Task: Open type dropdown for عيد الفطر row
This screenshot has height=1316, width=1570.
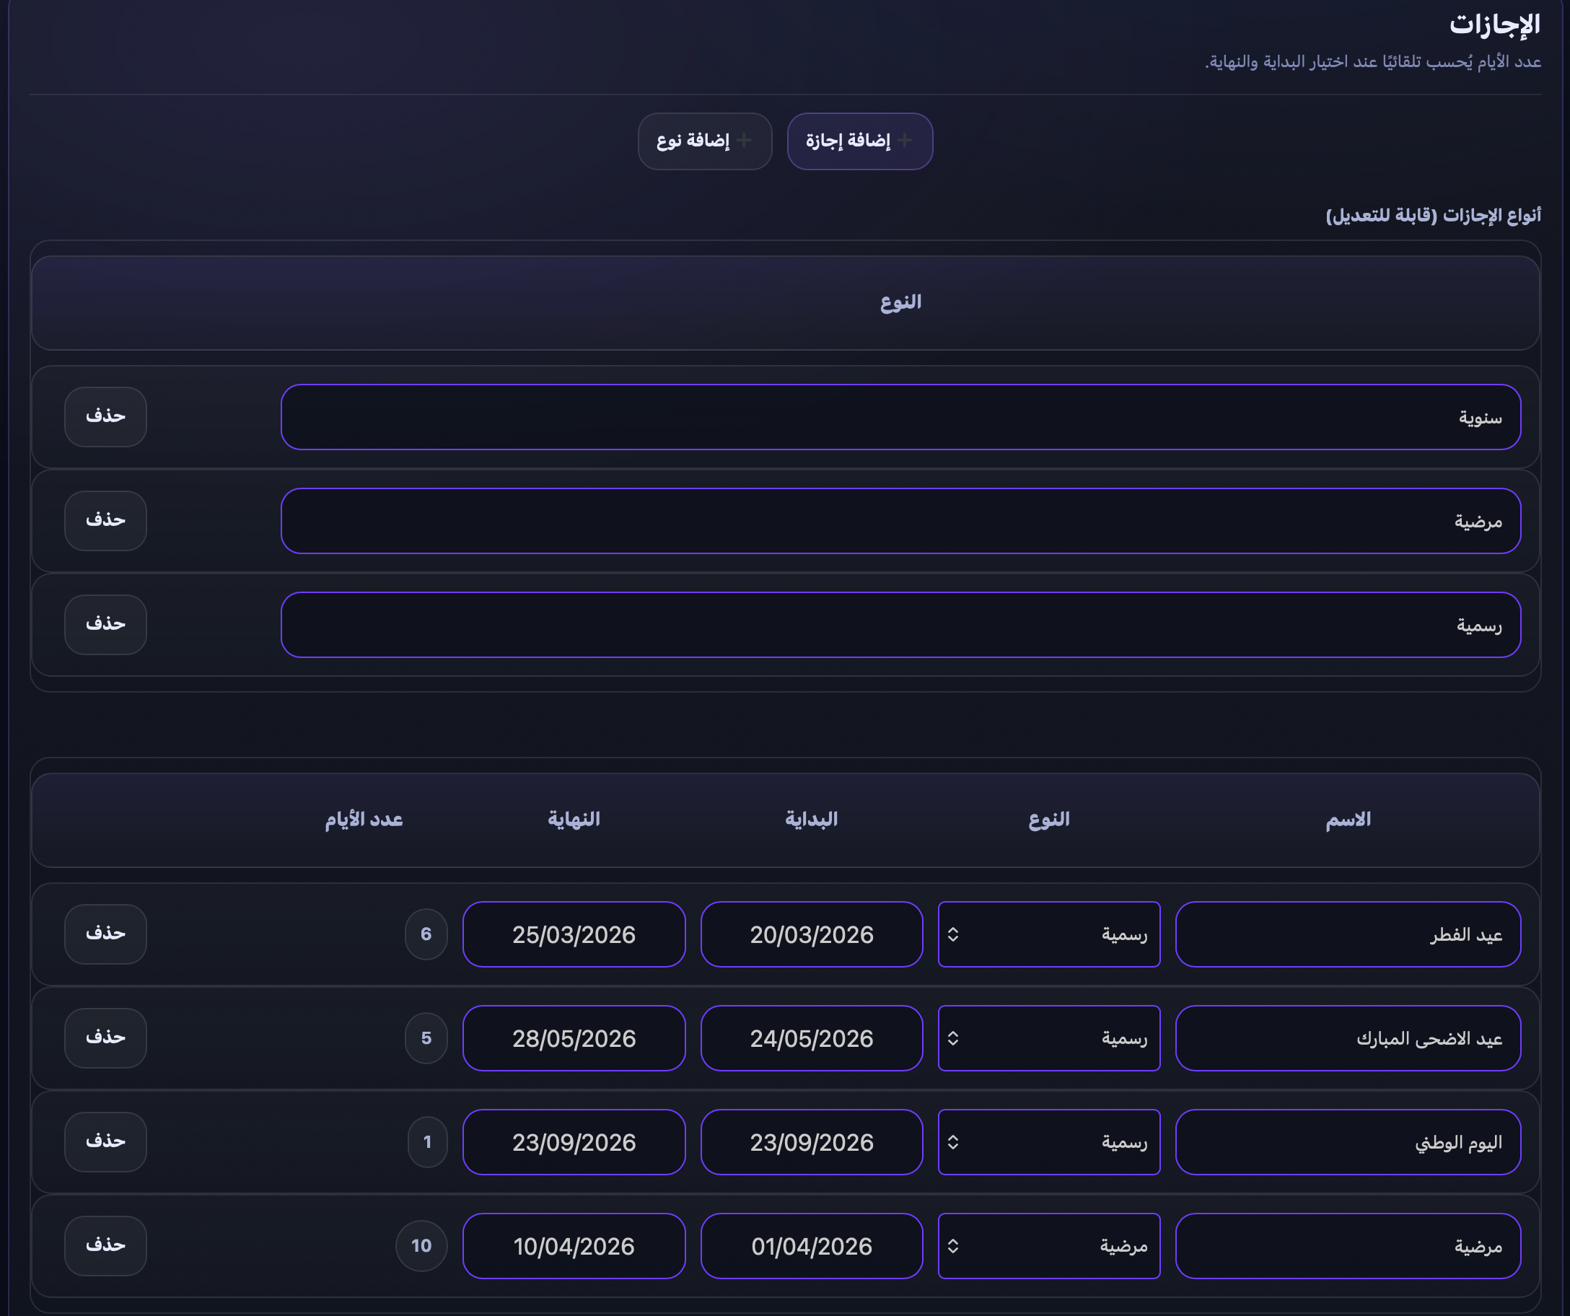Action: tap(1048, 934)
